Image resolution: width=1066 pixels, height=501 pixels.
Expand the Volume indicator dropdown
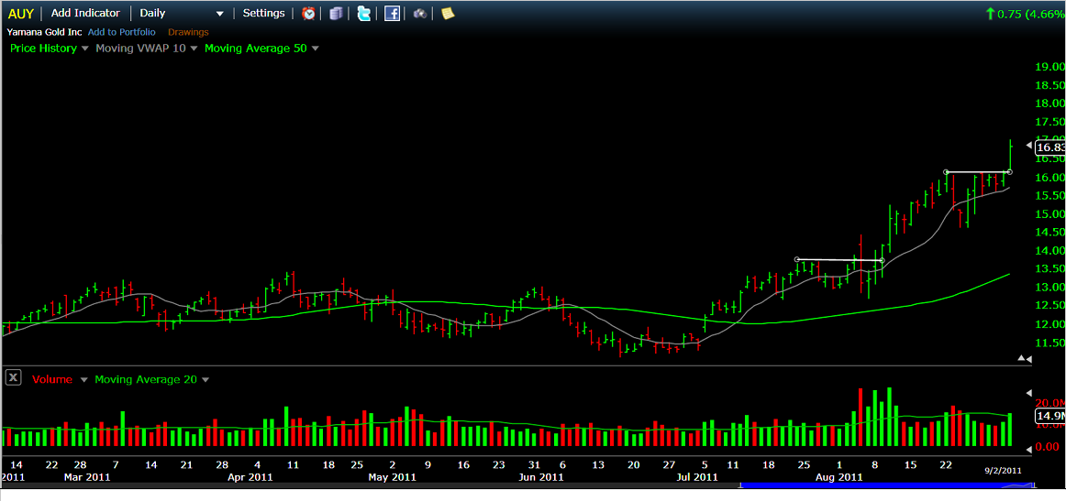(83, 379)
